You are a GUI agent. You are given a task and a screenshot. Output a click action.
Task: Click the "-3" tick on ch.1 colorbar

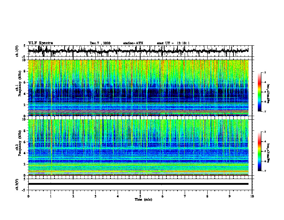265,73
